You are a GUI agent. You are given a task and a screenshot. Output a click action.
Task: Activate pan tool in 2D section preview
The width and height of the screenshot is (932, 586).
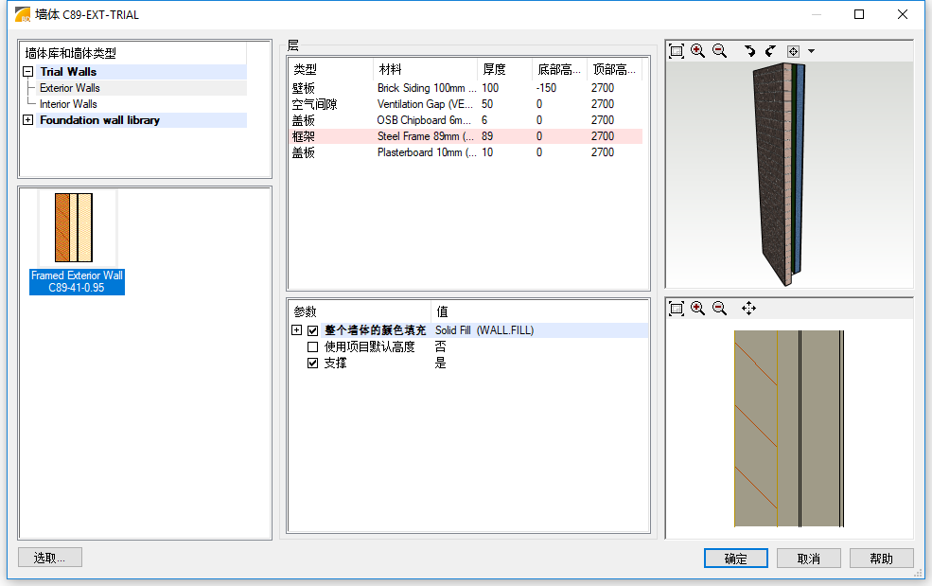[x=749, y=309]
